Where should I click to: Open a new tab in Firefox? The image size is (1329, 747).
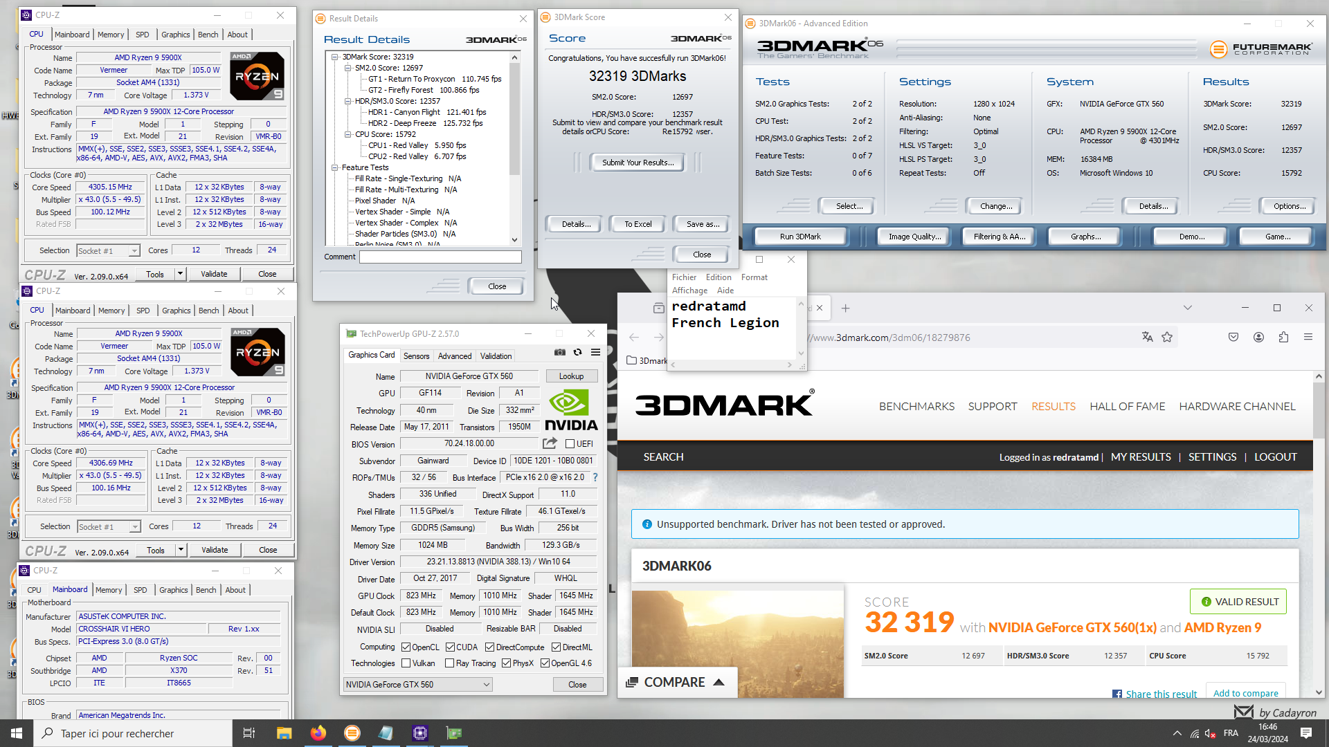[x=845, y=308]
